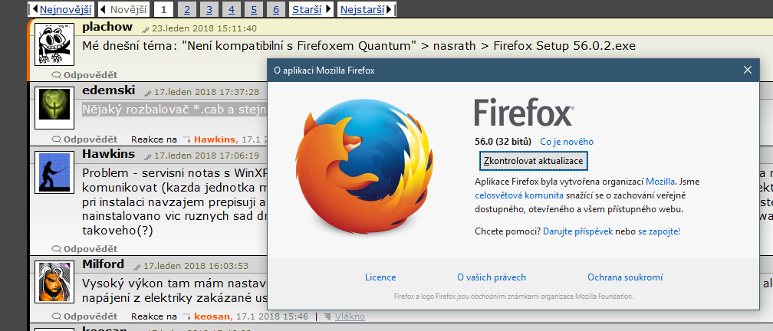Click permalink icon beside edemski's post date
Image resolution: width=773 pixels, height=331 pixels.
point(148,93)
